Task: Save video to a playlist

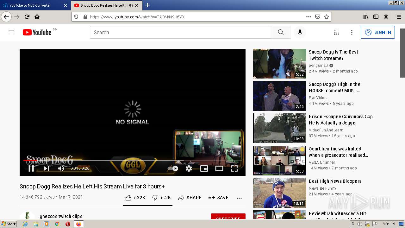Action: [x=218, y=198]
